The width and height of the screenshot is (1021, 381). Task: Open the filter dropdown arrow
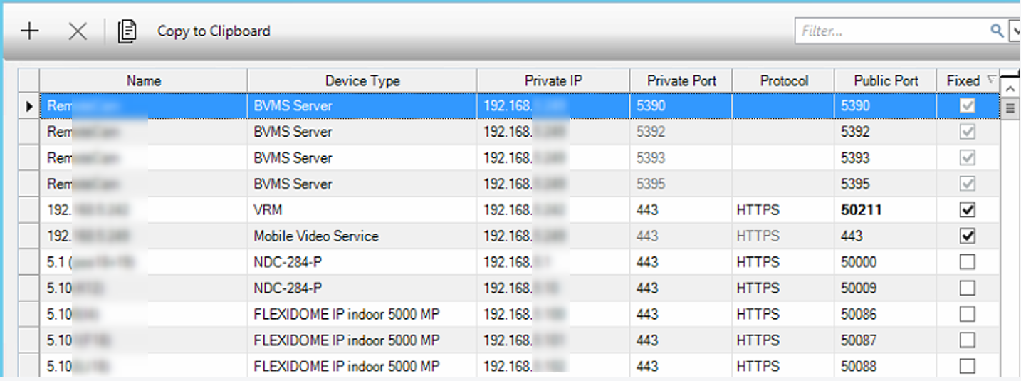[1015, 31]
